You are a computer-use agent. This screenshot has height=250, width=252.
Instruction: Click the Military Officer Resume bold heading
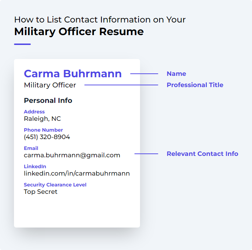click(79, 32)
